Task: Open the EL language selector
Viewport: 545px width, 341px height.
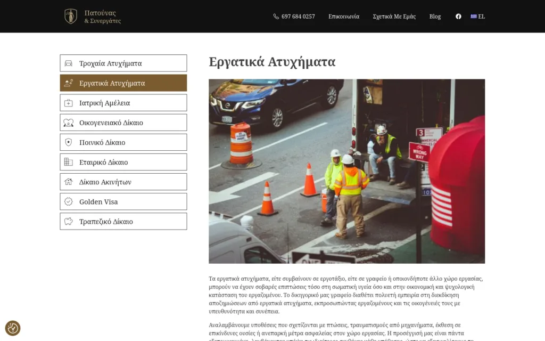Action: (481, 17)
